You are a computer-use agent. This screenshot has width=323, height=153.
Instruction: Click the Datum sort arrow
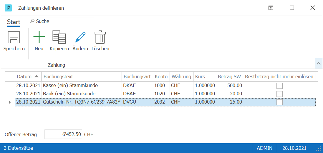(x=37, y=76)
